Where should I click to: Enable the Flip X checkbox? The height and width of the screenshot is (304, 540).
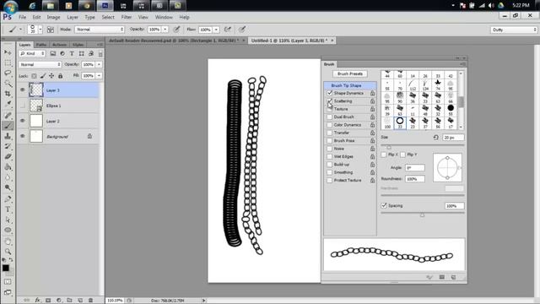(384, 155)
